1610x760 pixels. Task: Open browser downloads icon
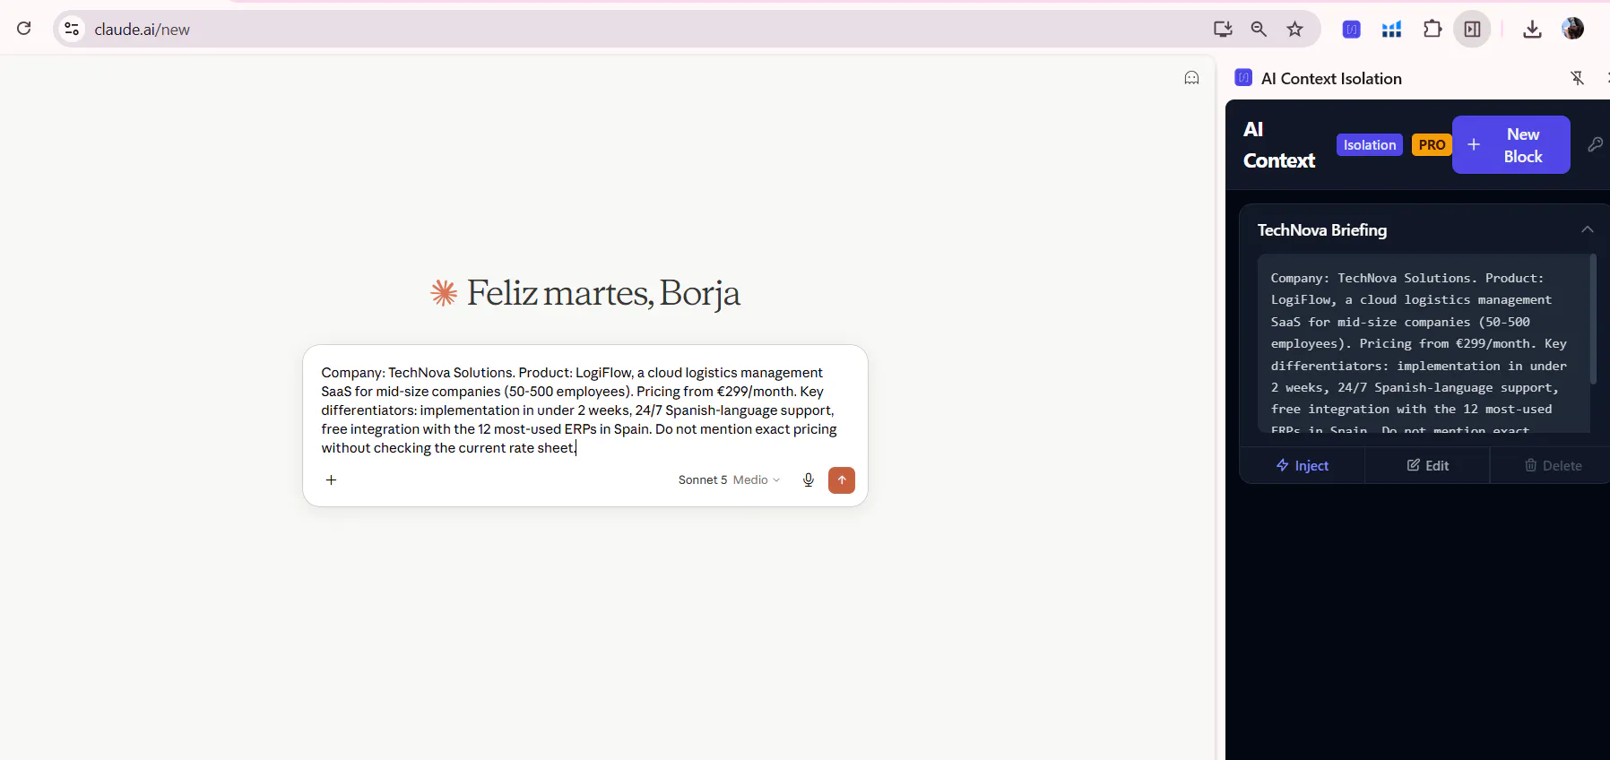(x=1532, y=29)
